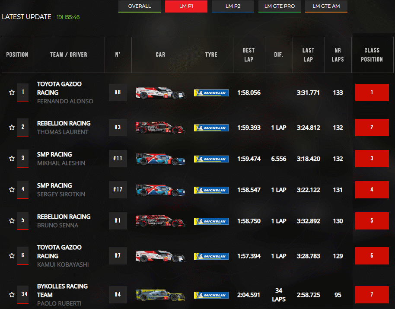Open Toyota Gazoo Racing Fernando Alonso team link
395x309 pixels.
(59, 88)
